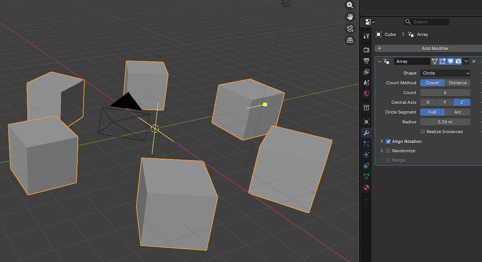Open the Object Constraints properties tab

pos(366,166)
